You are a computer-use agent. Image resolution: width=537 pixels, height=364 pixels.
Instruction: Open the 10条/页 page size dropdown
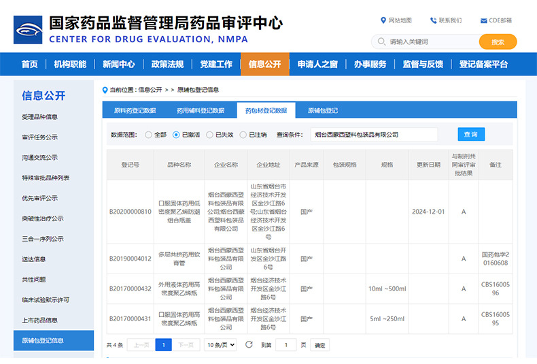point(220,345)
